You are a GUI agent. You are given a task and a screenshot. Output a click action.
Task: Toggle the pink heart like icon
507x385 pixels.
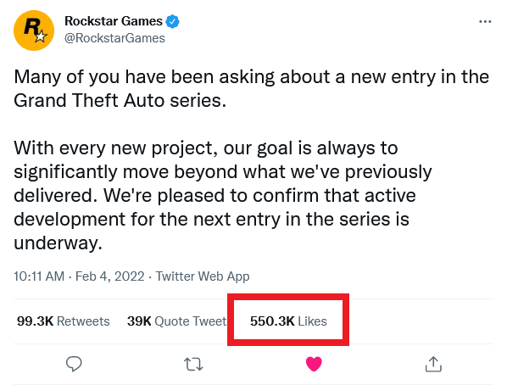tap(314, 364)
